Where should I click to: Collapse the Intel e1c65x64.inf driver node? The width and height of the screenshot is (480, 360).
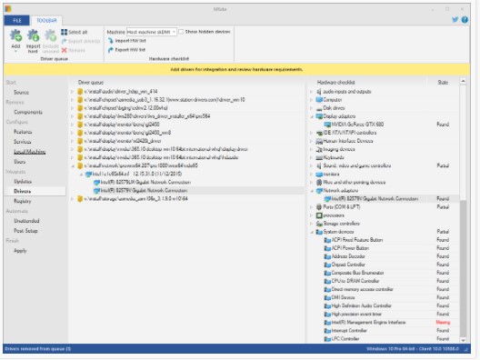pos(82,175)
